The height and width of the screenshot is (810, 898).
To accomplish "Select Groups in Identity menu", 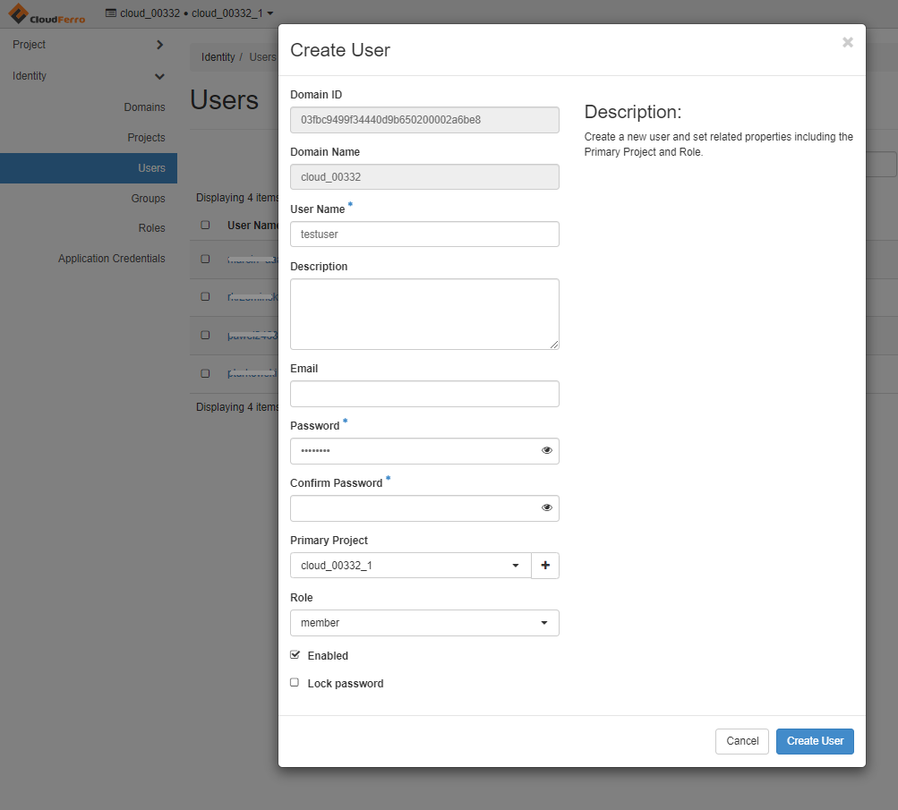I will coord(148,199).
